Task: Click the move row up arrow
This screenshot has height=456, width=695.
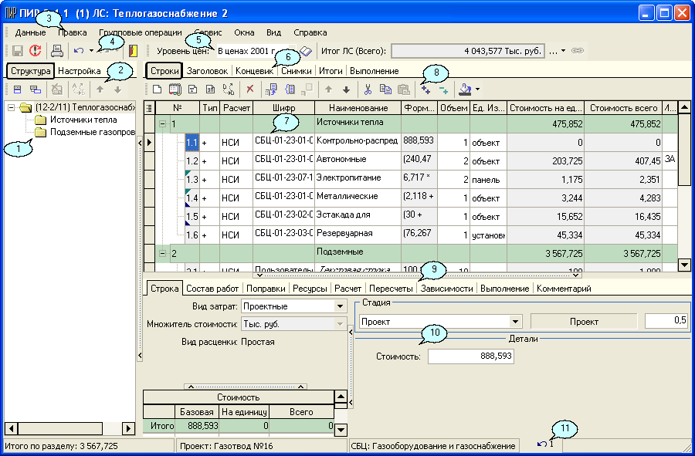Action: coord(328,90)
